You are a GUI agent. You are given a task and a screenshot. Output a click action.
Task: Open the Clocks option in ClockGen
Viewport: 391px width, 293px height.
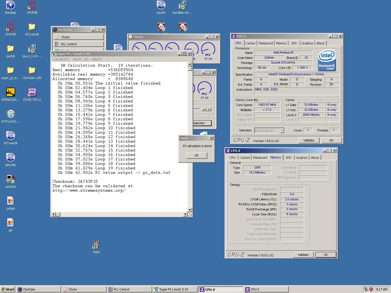pos(79,37)
